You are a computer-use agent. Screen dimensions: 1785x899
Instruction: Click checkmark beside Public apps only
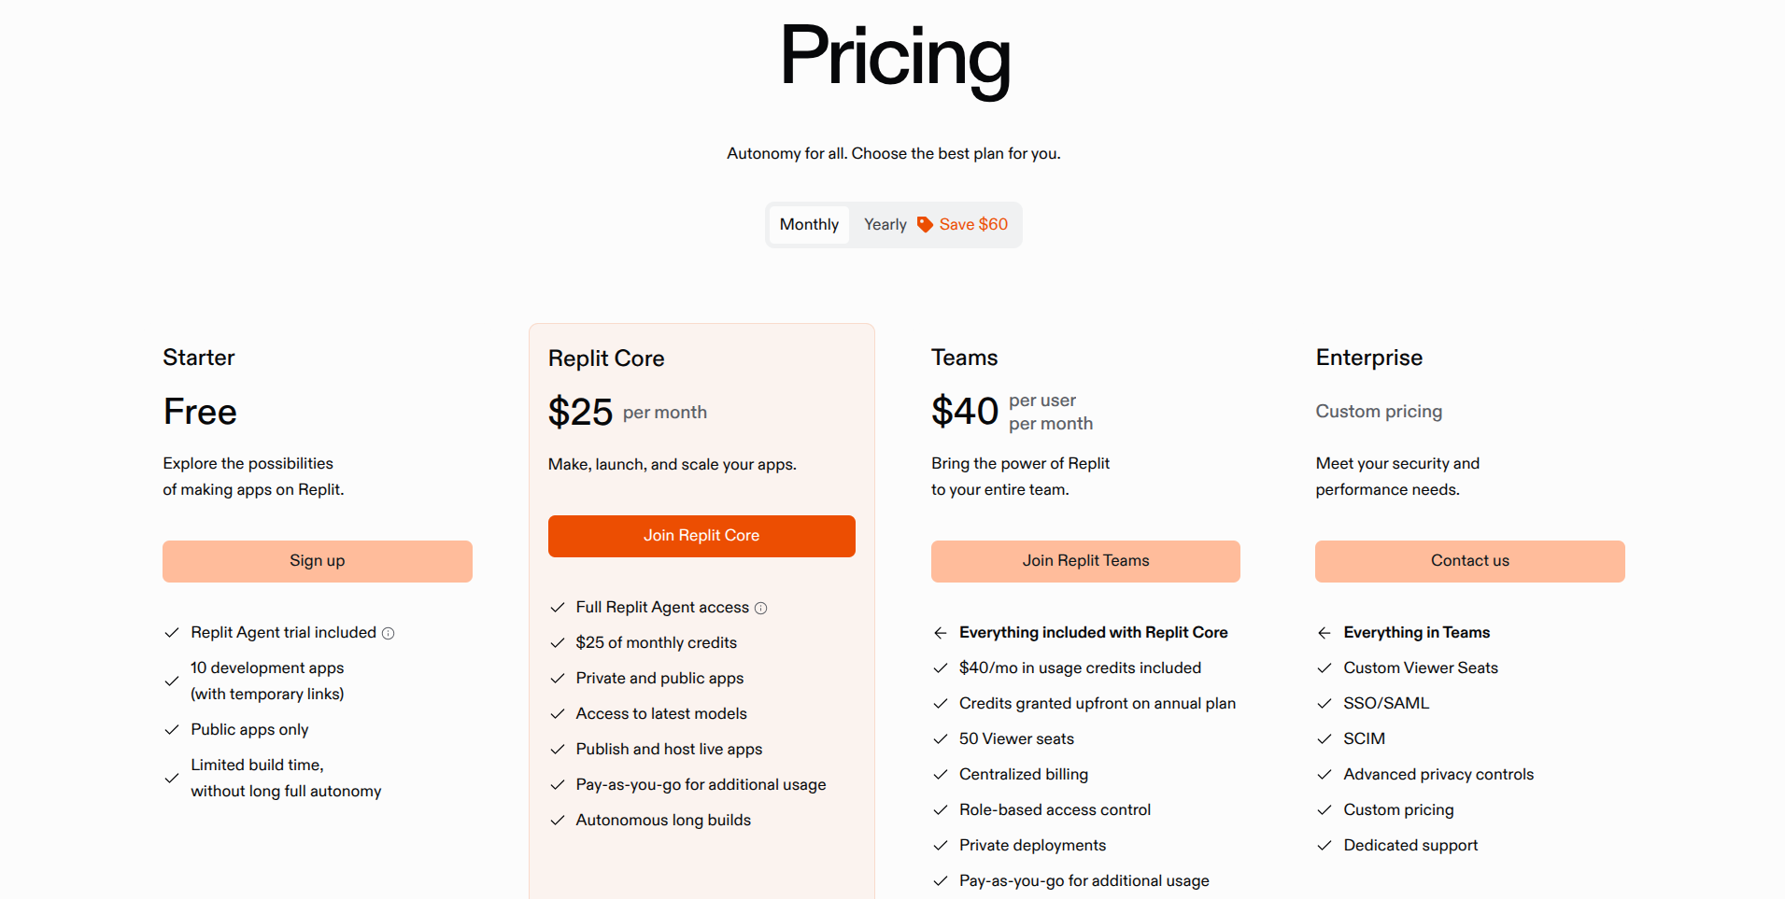tap(172, 730)
